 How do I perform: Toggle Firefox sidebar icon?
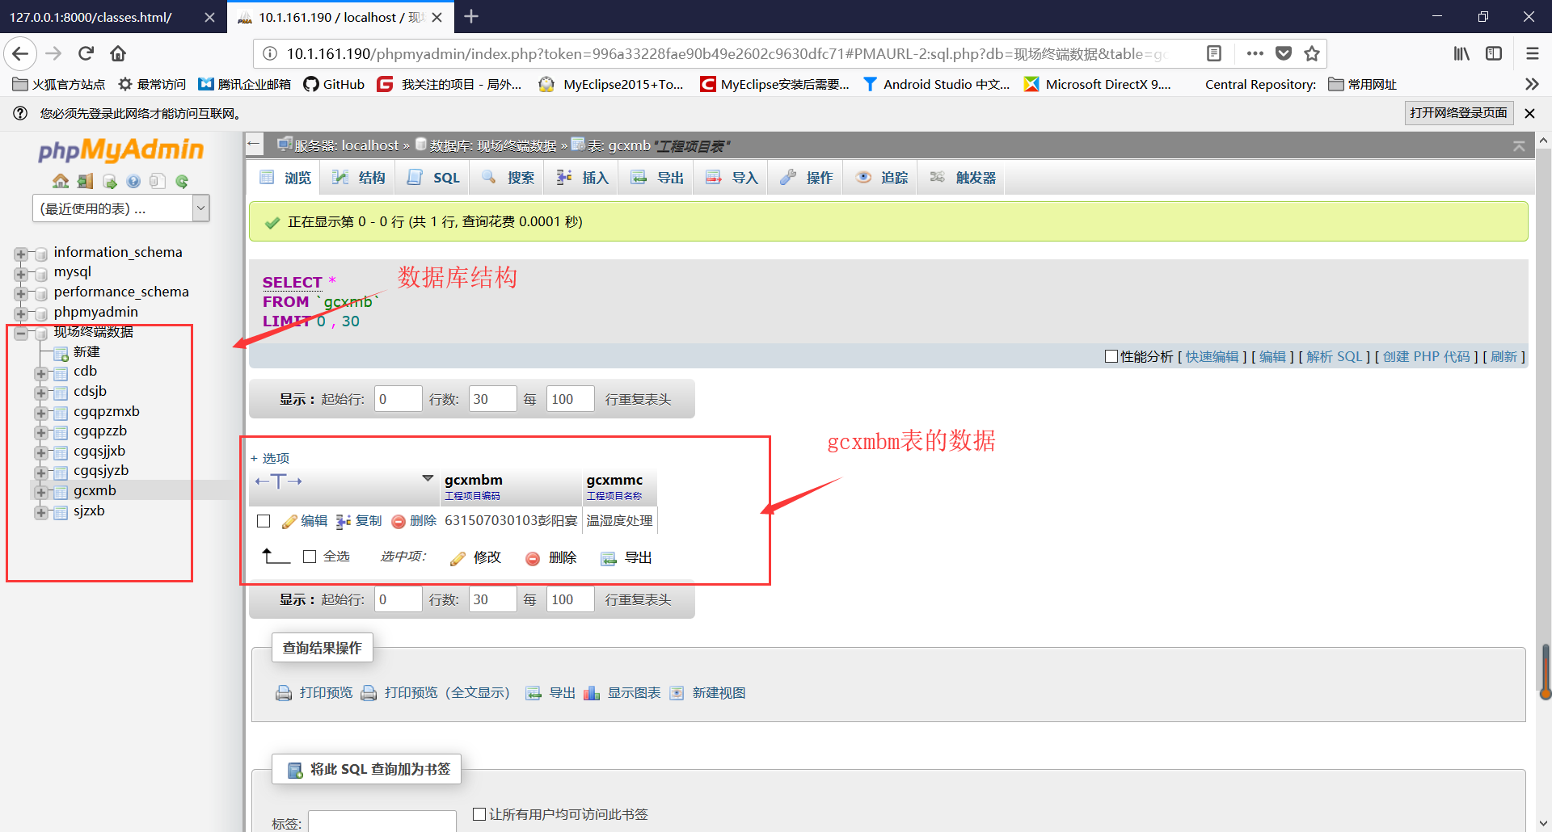coord(1494,53)
